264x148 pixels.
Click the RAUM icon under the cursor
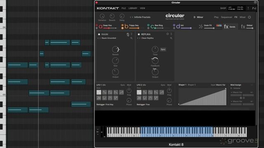pos(128,34)
